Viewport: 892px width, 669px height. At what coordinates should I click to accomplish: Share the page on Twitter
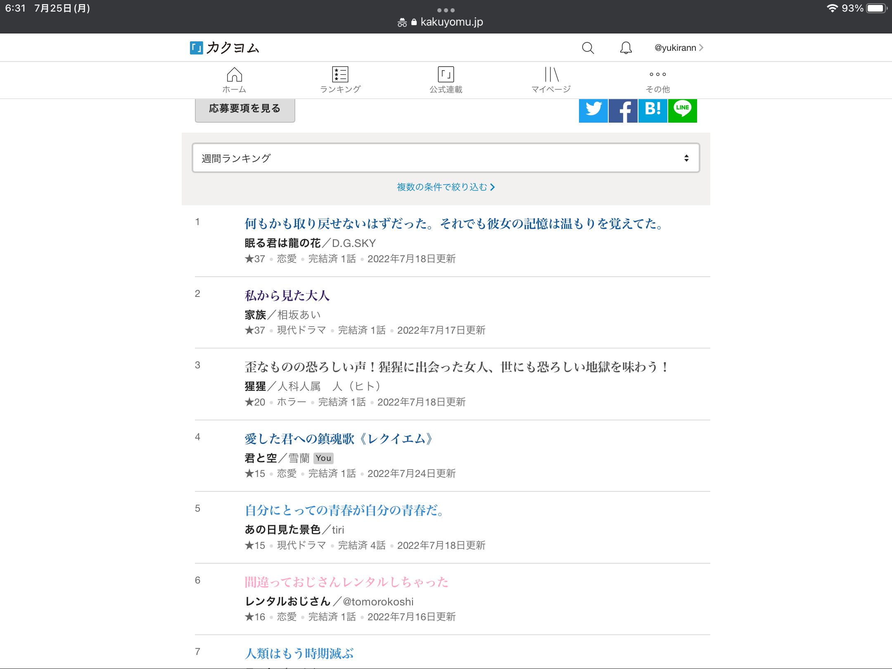point(593,110)
